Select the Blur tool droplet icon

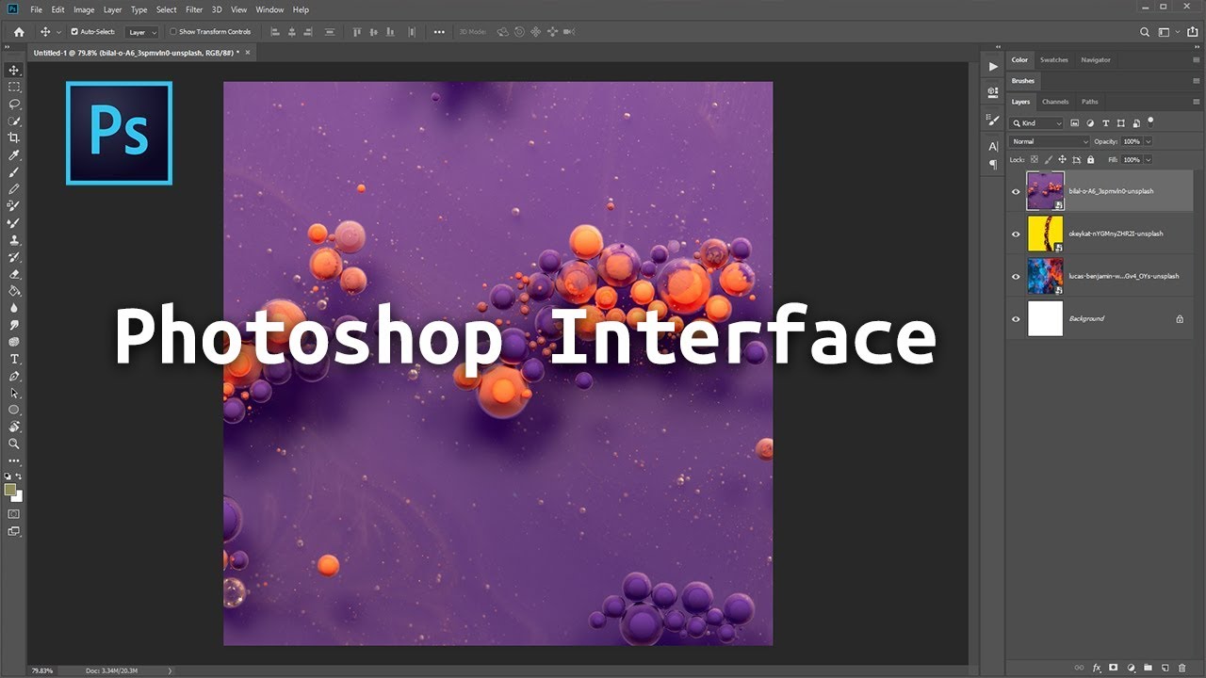[x=14, y=307]
